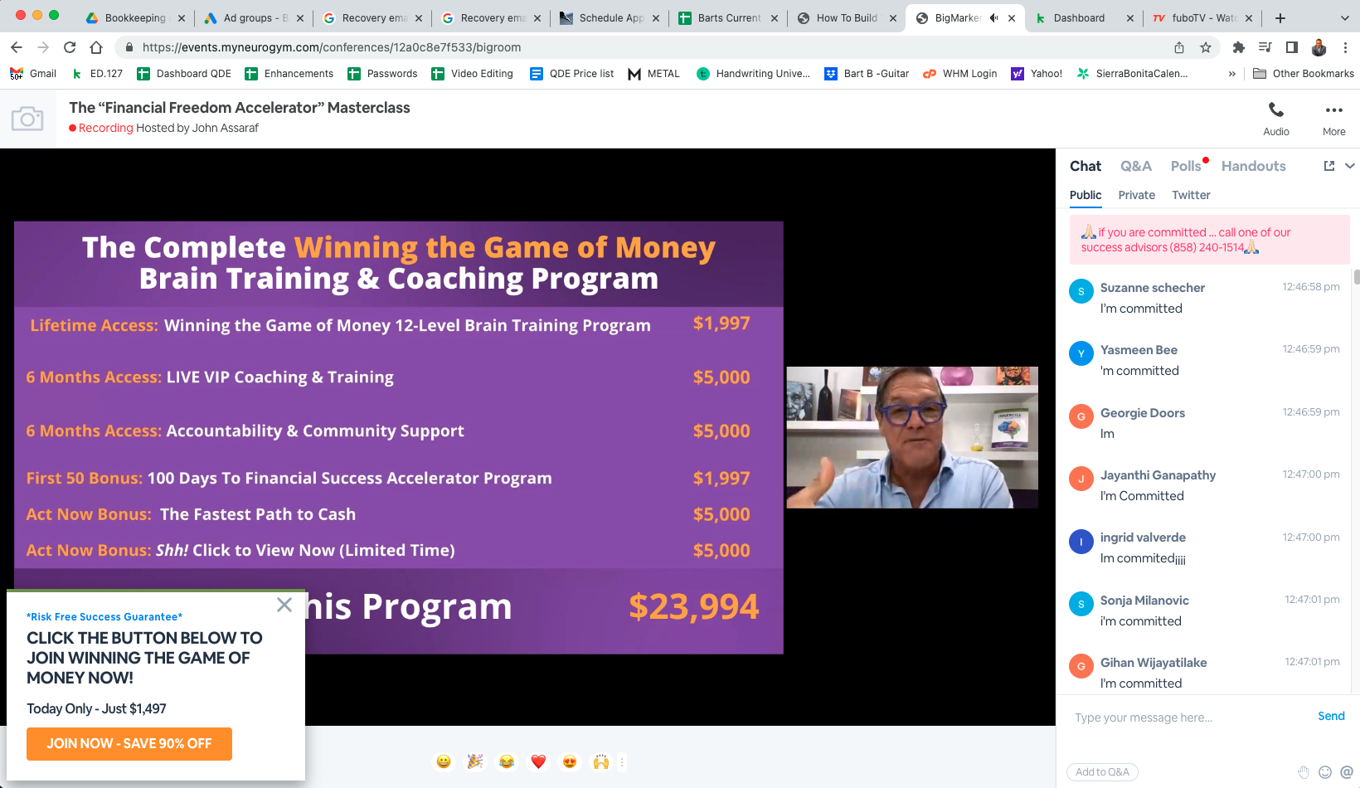Click the pinned success advisors message

tap(1209, 240)
